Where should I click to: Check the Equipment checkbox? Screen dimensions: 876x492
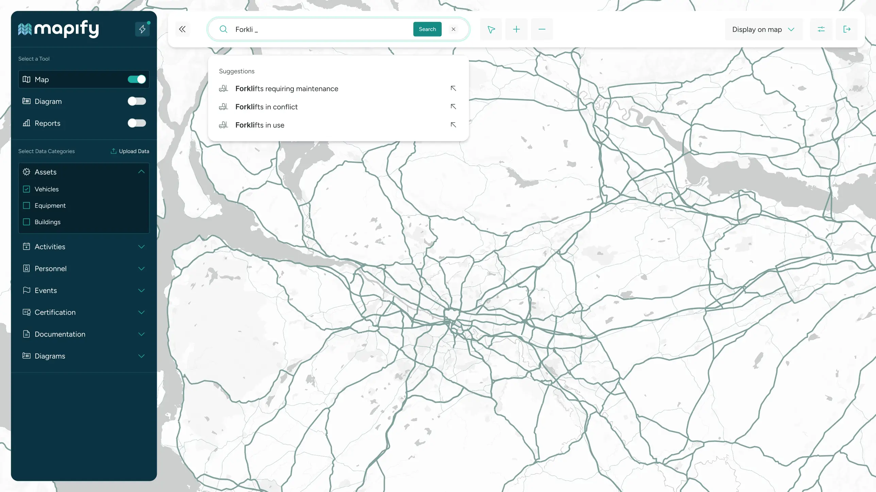[27, 205]
